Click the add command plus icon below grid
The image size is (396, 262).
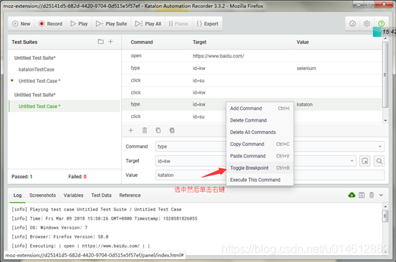(x=130, y=130)
